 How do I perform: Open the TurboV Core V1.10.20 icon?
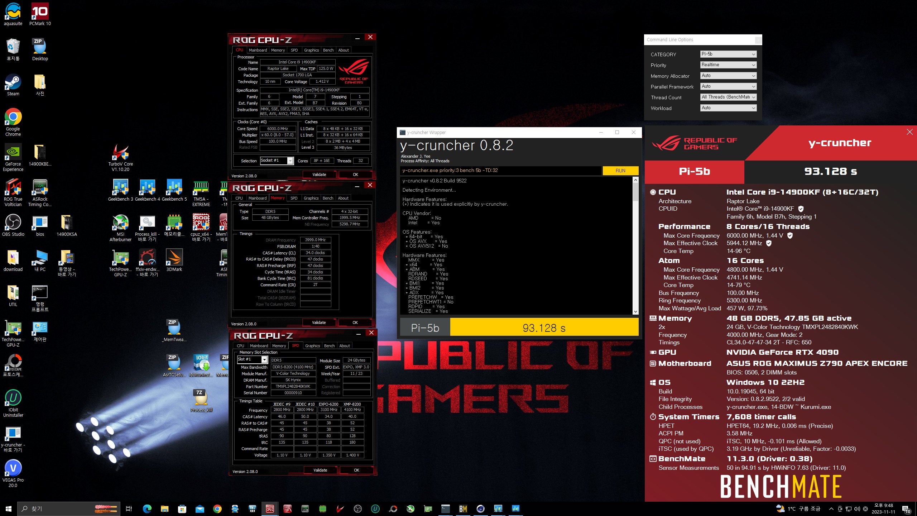[x=121, y=157]
